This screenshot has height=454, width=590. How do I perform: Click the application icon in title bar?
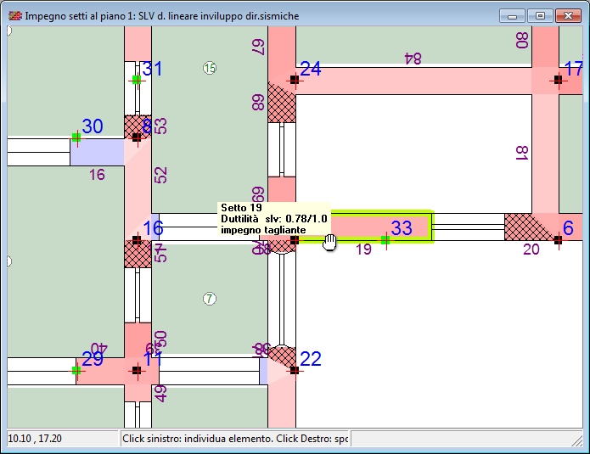[15, 16]
